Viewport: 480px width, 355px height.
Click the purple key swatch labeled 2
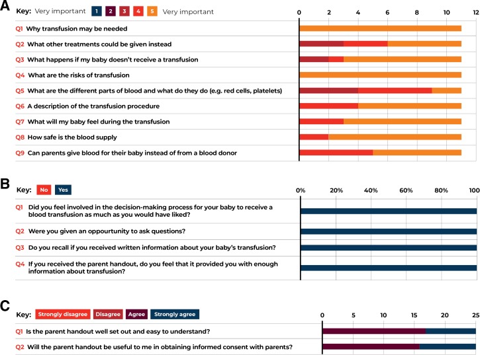tap(111, 11)
